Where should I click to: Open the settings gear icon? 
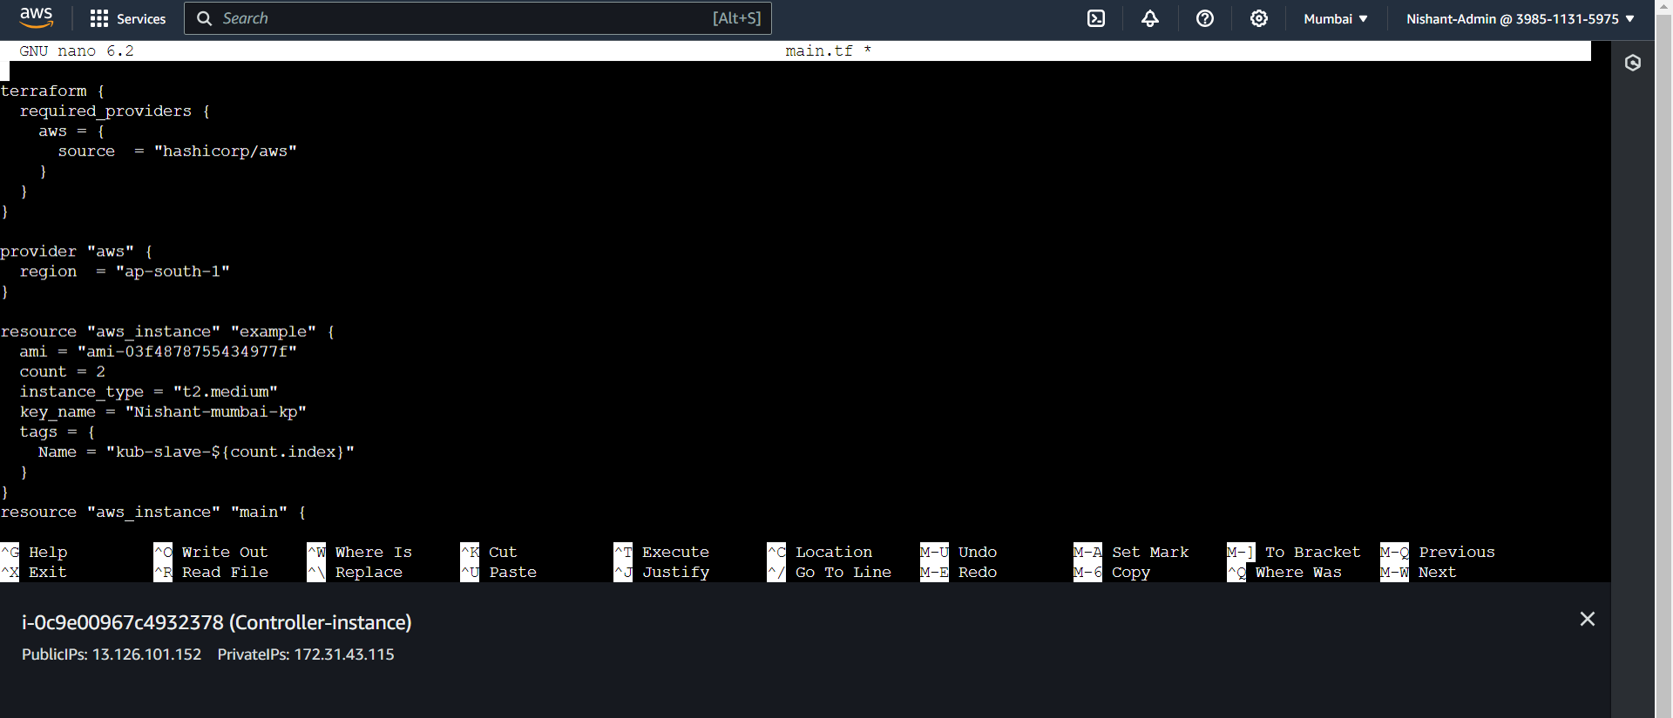coord(1258,18)
